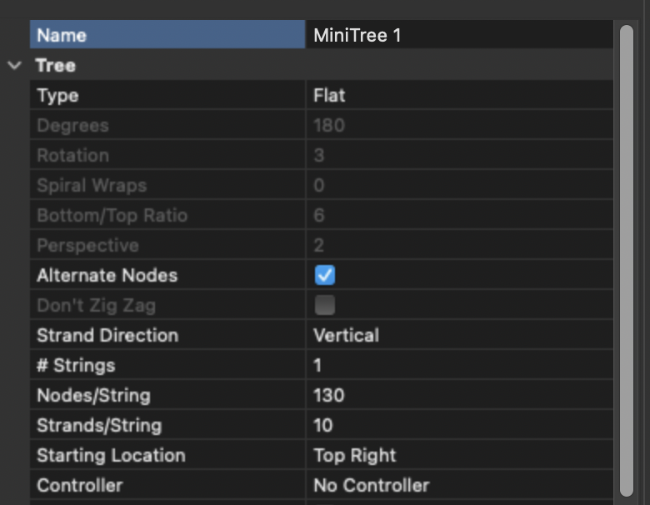Click the Tree section header label
The width and height of the screenshot is (650, 505).
pyautogui.click(x=56, y=66)
